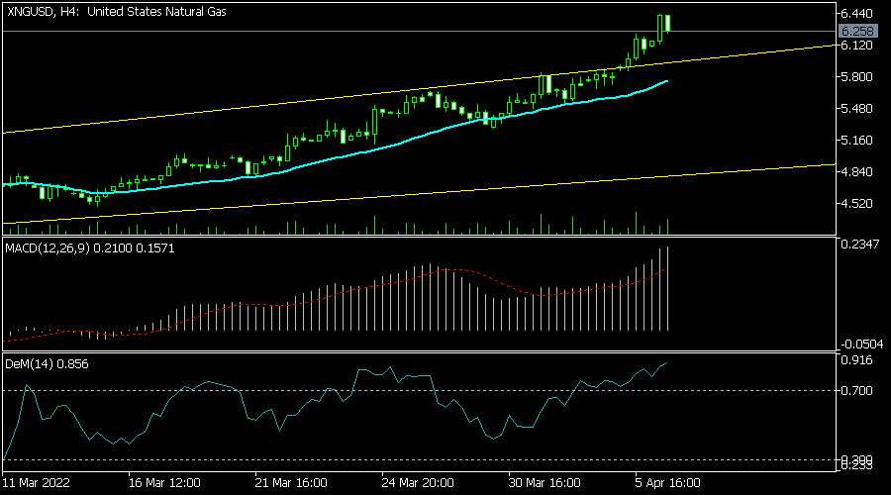Click the 16 Mar 12:00 time label
Screen dimensions: 891x495
(x=164, y=483)
